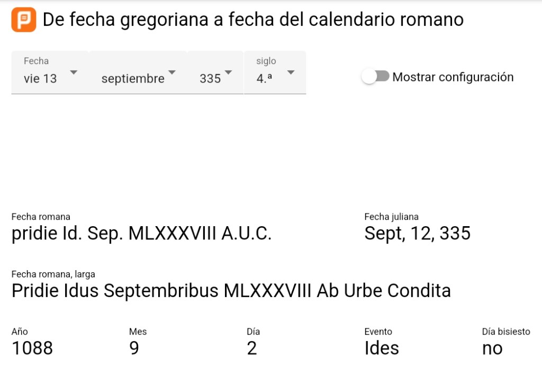The height and width of the screenshot is (384, 542).
Task: Click the orange app logo icon
Action: (24, 20)
